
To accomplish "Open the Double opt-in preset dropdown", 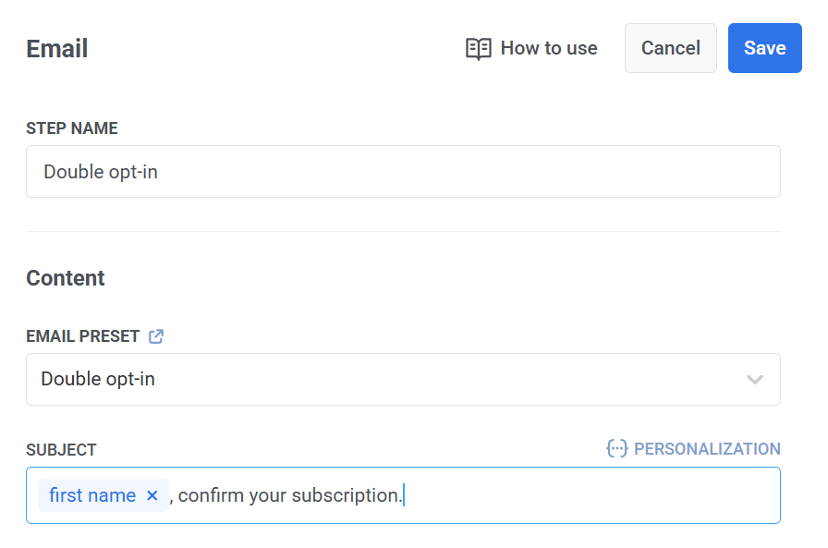I will (403, 380).
